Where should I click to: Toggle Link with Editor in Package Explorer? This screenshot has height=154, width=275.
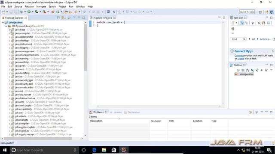point(63,18)
